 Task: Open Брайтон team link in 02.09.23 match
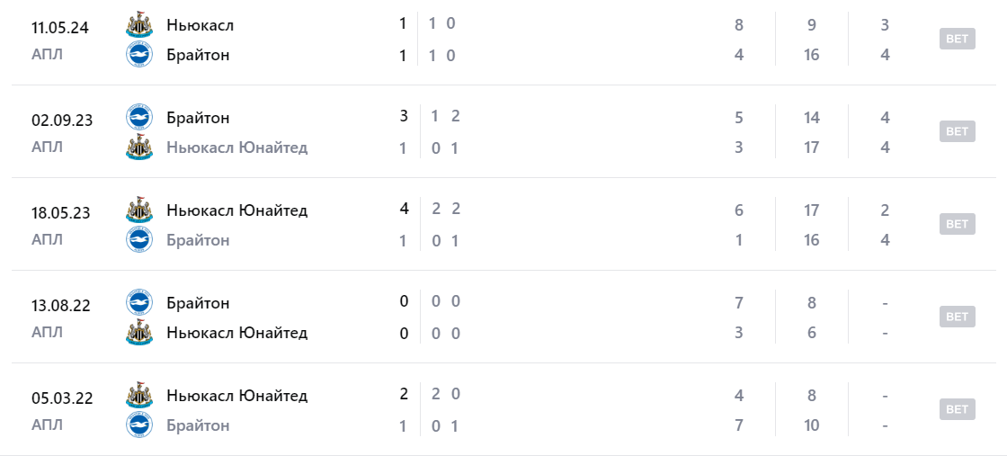[x=198, y=118]
